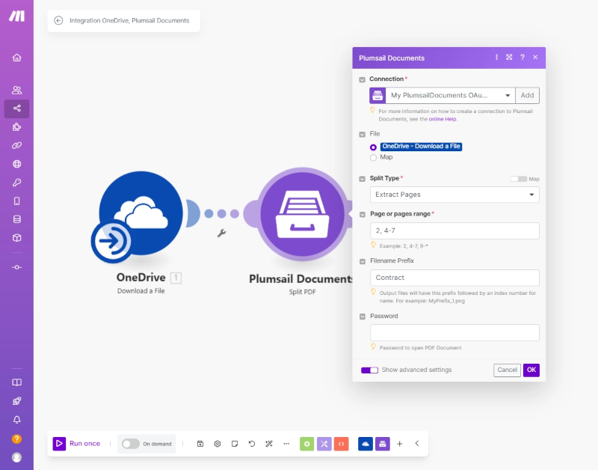Expand the Plumsail Documents panel fullscreen
Viewport: 598px width, 470px height.
[x=509, y=58]
